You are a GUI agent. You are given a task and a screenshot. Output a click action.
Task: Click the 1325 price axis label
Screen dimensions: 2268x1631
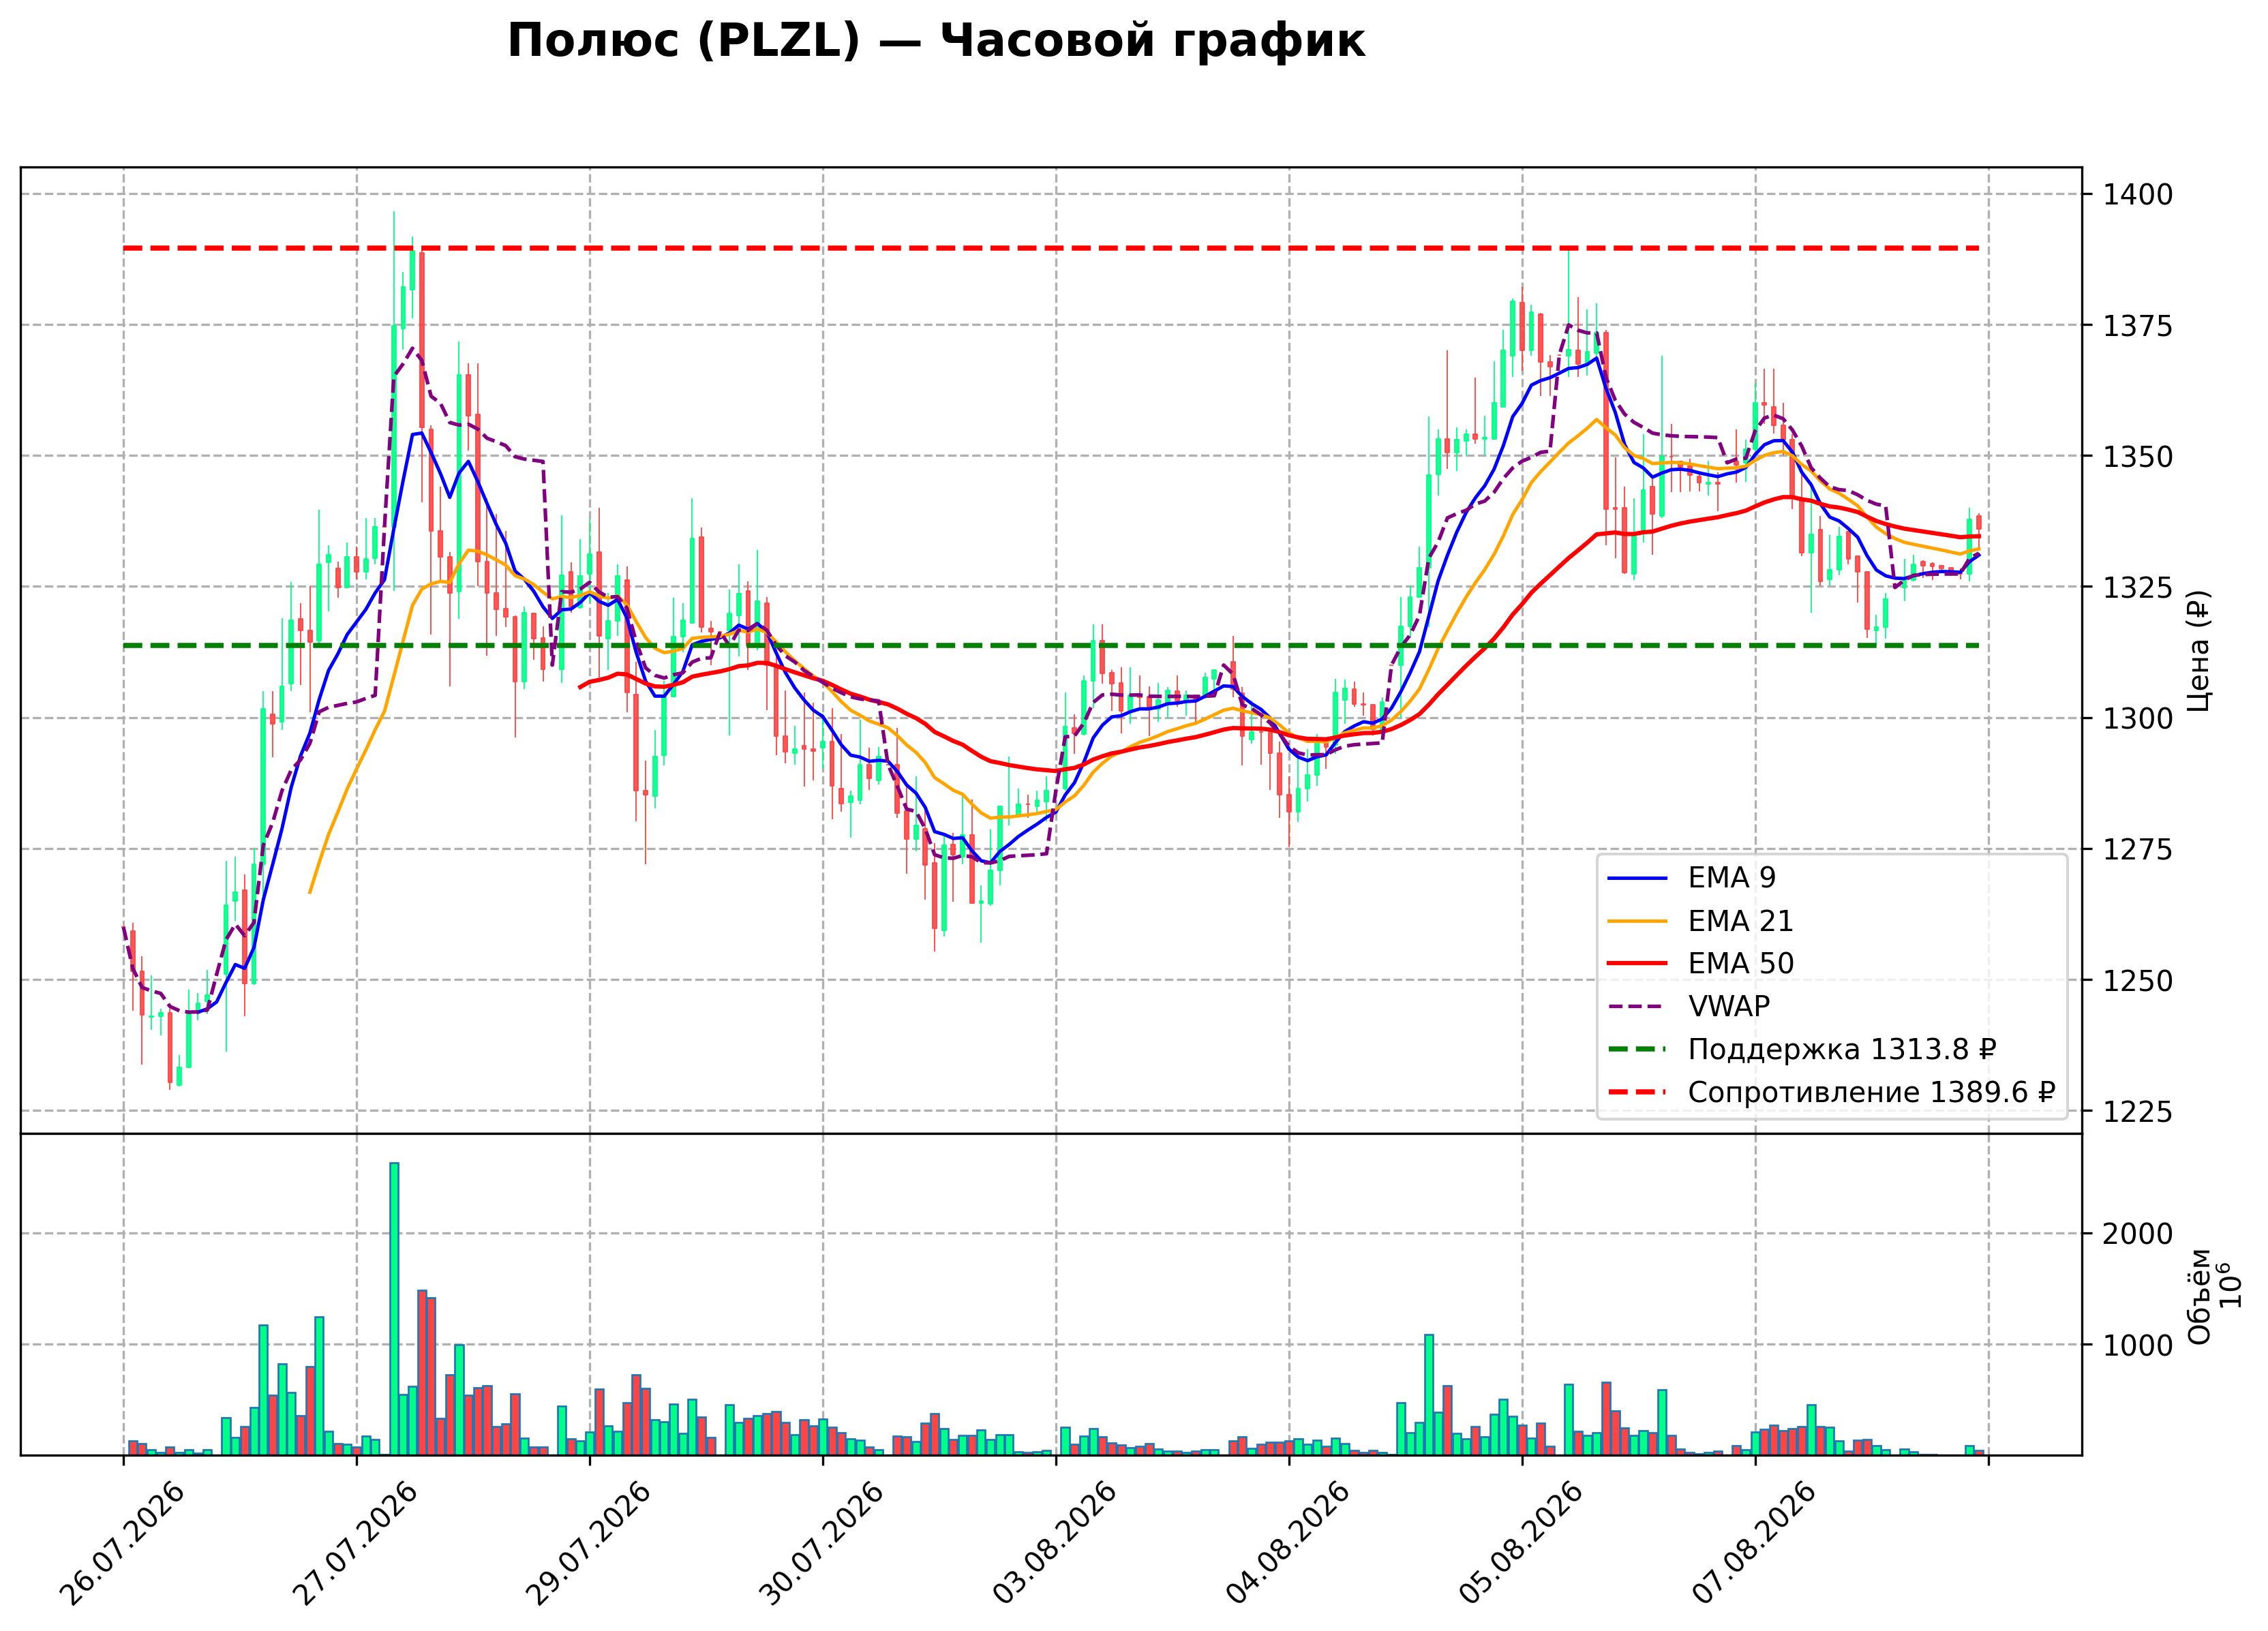tap(2137, 588)
